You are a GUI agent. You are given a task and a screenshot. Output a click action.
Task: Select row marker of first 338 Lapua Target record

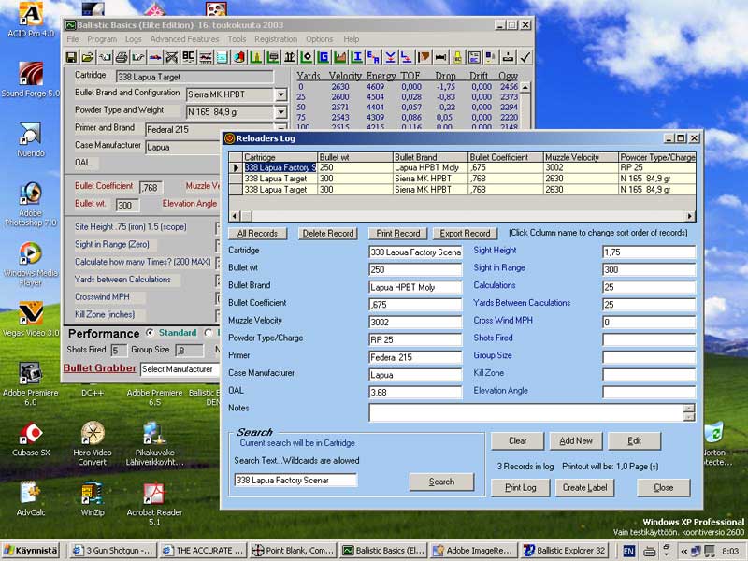(x=236, y=179)
